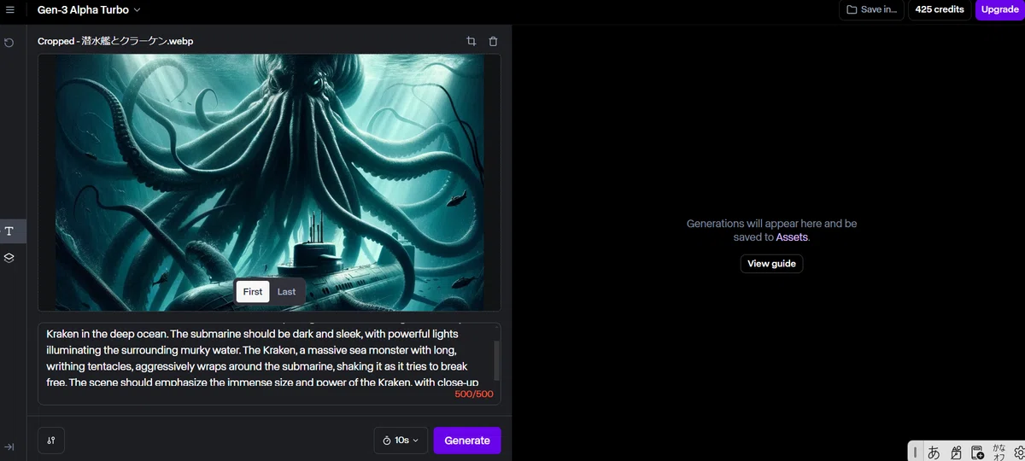The image size is (1025, 461).
Task: Expand sidebar with bottom arrow icon
Action: [x=9, y=446]
